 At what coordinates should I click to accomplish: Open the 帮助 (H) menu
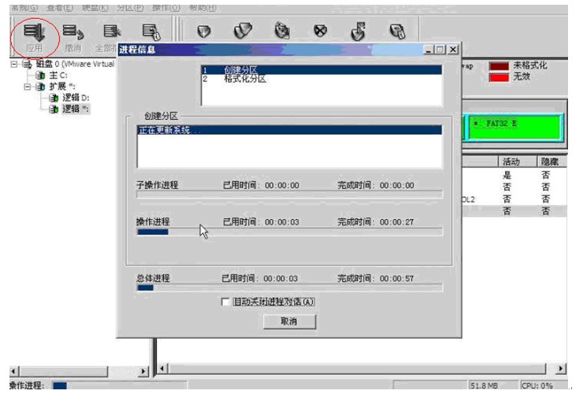(x=202, y=7)
